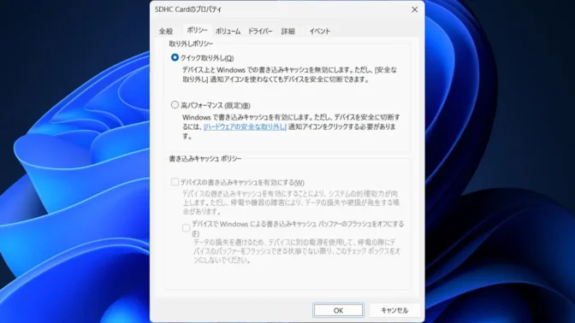Image resolution: width=575 pixels, height=323 pixels.
Task: Switch to the 詳細 tab
Action: point(287,31)
